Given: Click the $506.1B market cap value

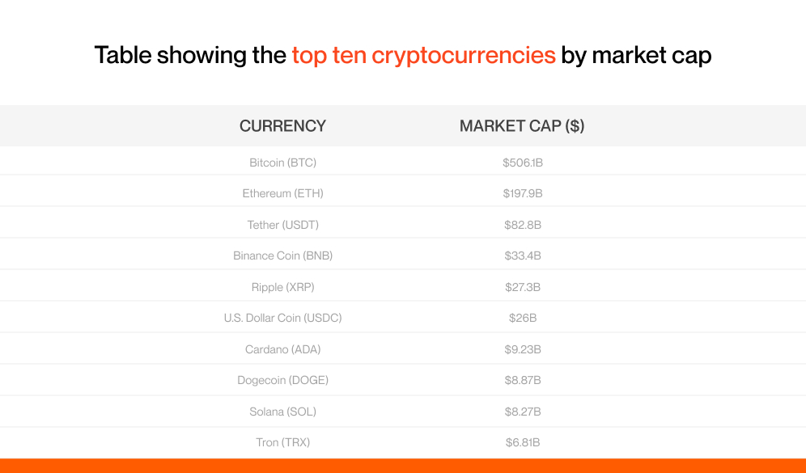Looking at the screenshot, I should click(522, 163).
